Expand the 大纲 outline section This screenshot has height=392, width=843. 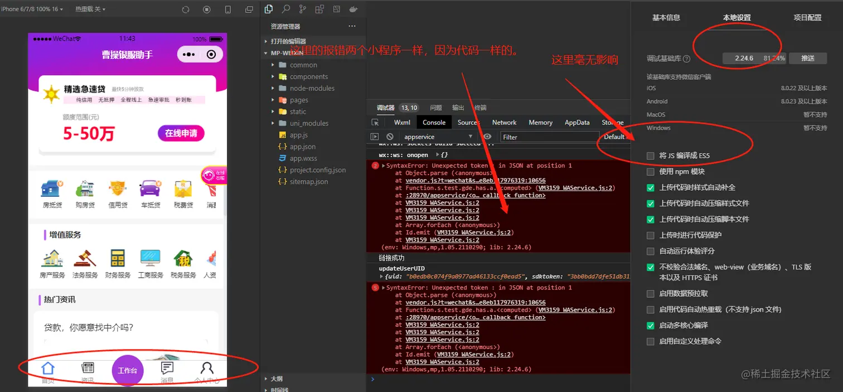(276, 379)
